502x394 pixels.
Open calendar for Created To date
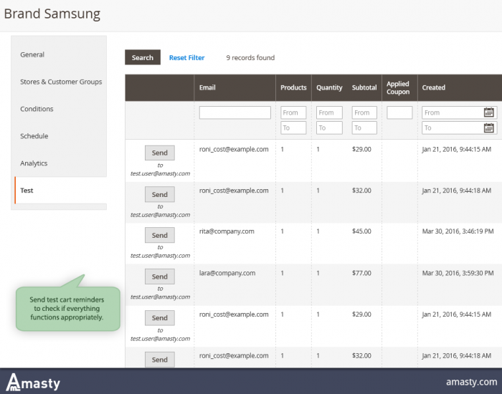pyautogui.click(x=488, y=128)
